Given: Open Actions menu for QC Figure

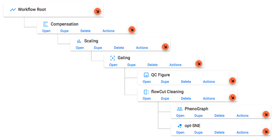Looking at the screenshot, I should [x=209, y=82].
